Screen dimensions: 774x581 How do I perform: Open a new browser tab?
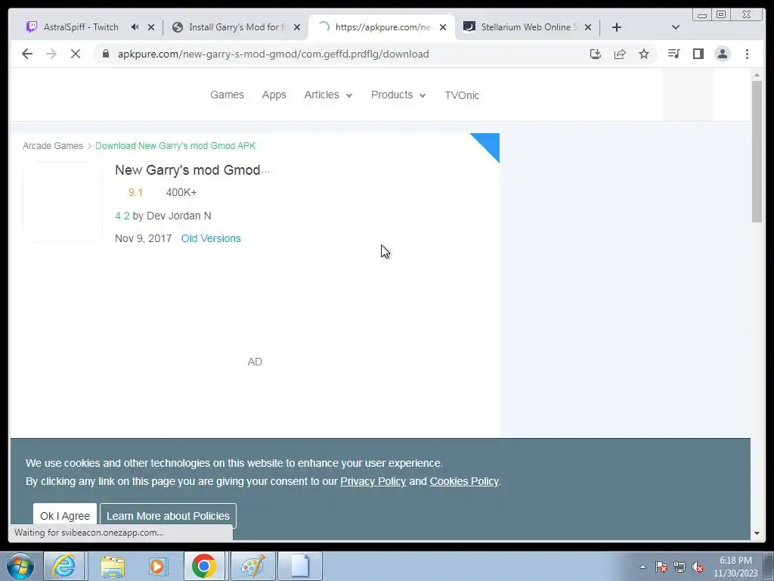(x=617, y=27)
